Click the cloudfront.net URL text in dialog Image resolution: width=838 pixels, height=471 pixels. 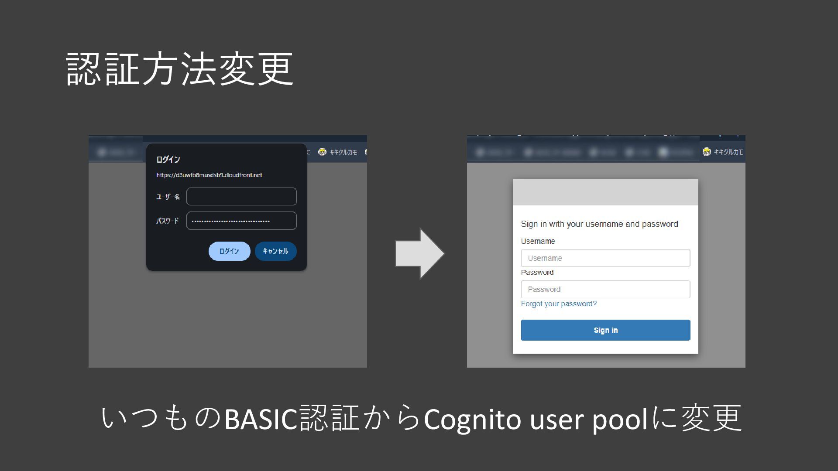pyautogui.click(x=209, y=175)
